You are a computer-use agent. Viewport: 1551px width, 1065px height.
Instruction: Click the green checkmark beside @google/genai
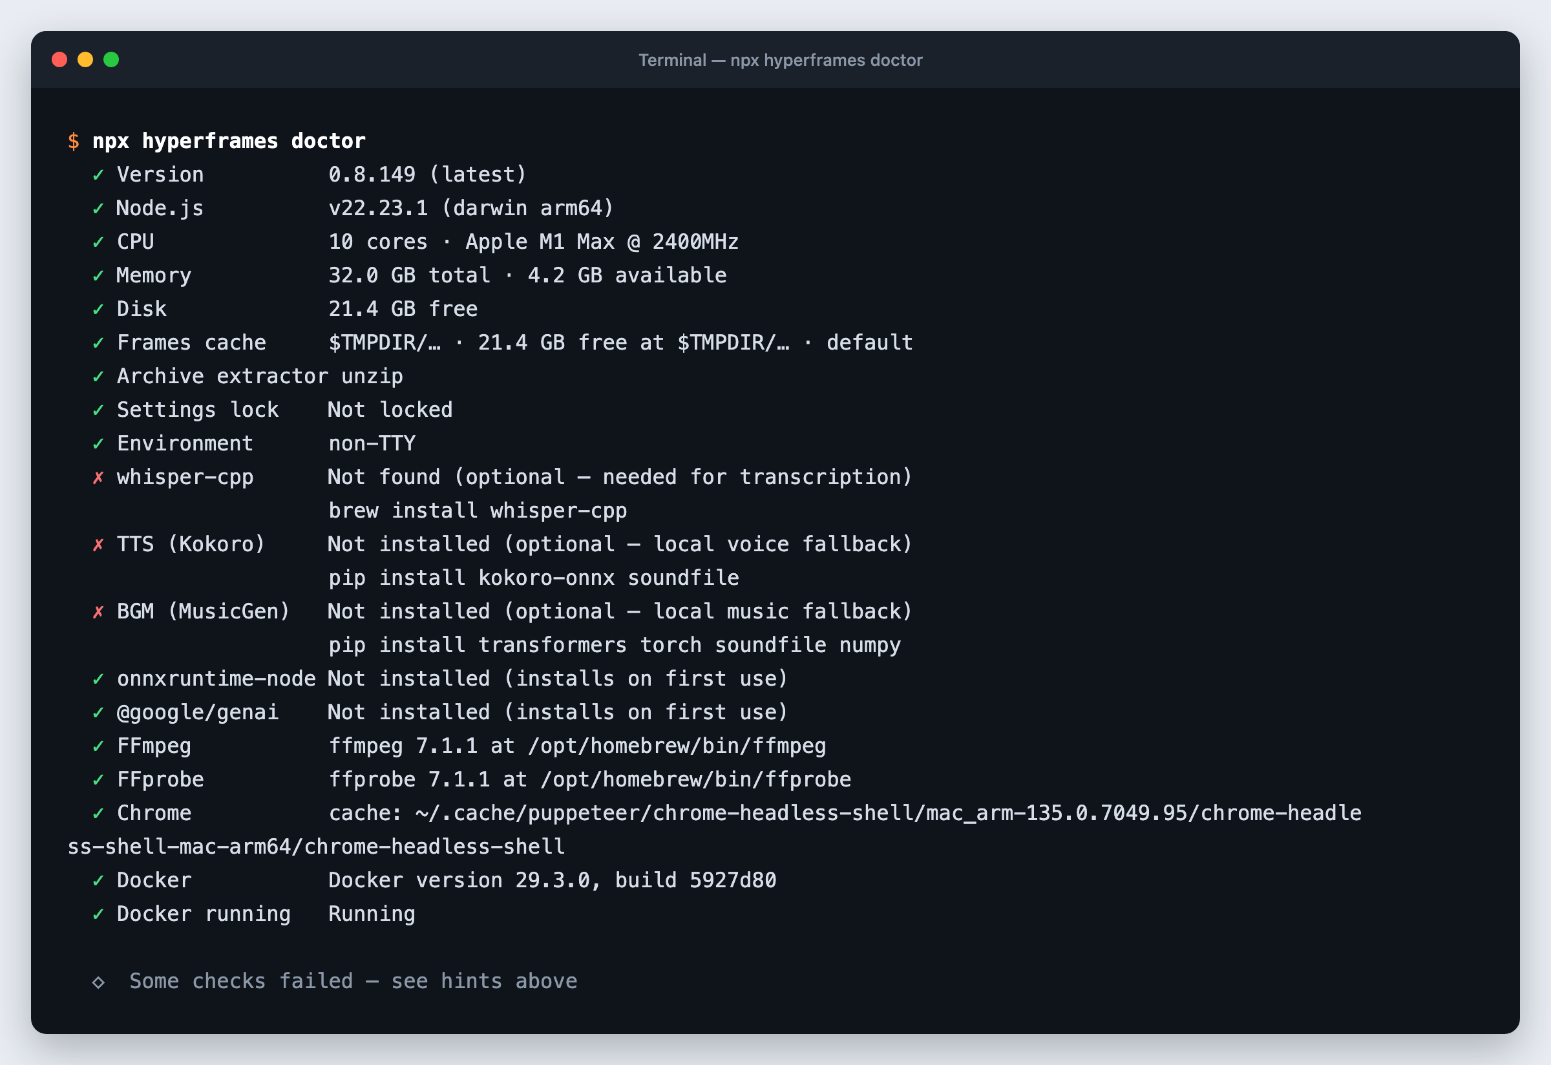click(98, 713)
